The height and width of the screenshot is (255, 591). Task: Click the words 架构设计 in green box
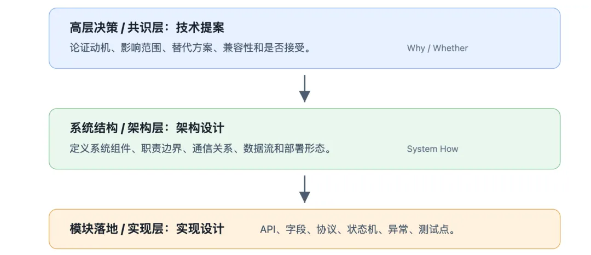click(200, 128)
